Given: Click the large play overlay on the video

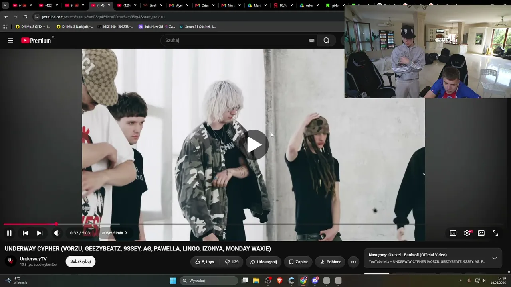Looking at the screenshot, I should (255, 145).
